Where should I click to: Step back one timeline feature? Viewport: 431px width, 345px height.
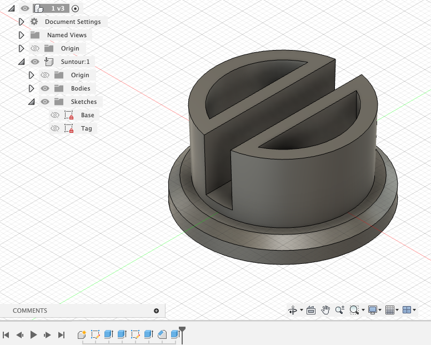(x=20, y=335)
